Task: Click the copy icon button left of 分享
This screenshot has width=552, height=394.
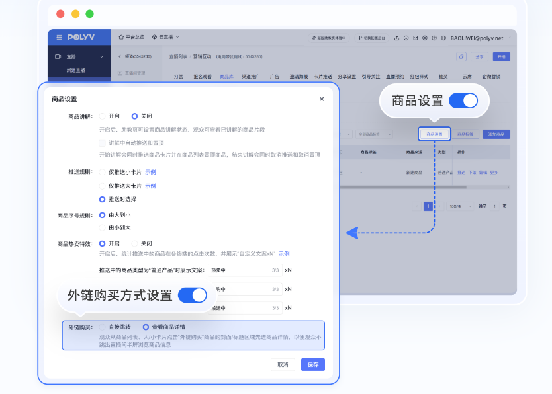Action: [x=461, y=57]
